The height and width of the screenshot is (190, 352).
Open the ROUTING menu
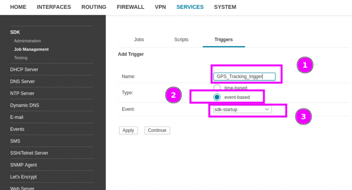[94, 7]
